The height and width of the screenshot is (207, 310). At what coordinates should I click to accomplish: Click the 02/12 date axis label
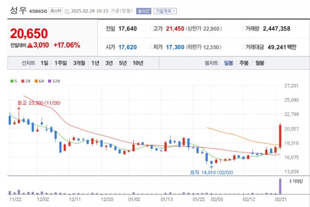249,199
